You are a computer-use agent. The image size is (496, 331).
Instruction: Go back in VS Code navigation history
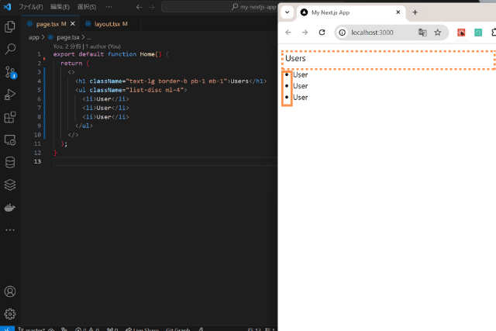[x=139, y=7]
